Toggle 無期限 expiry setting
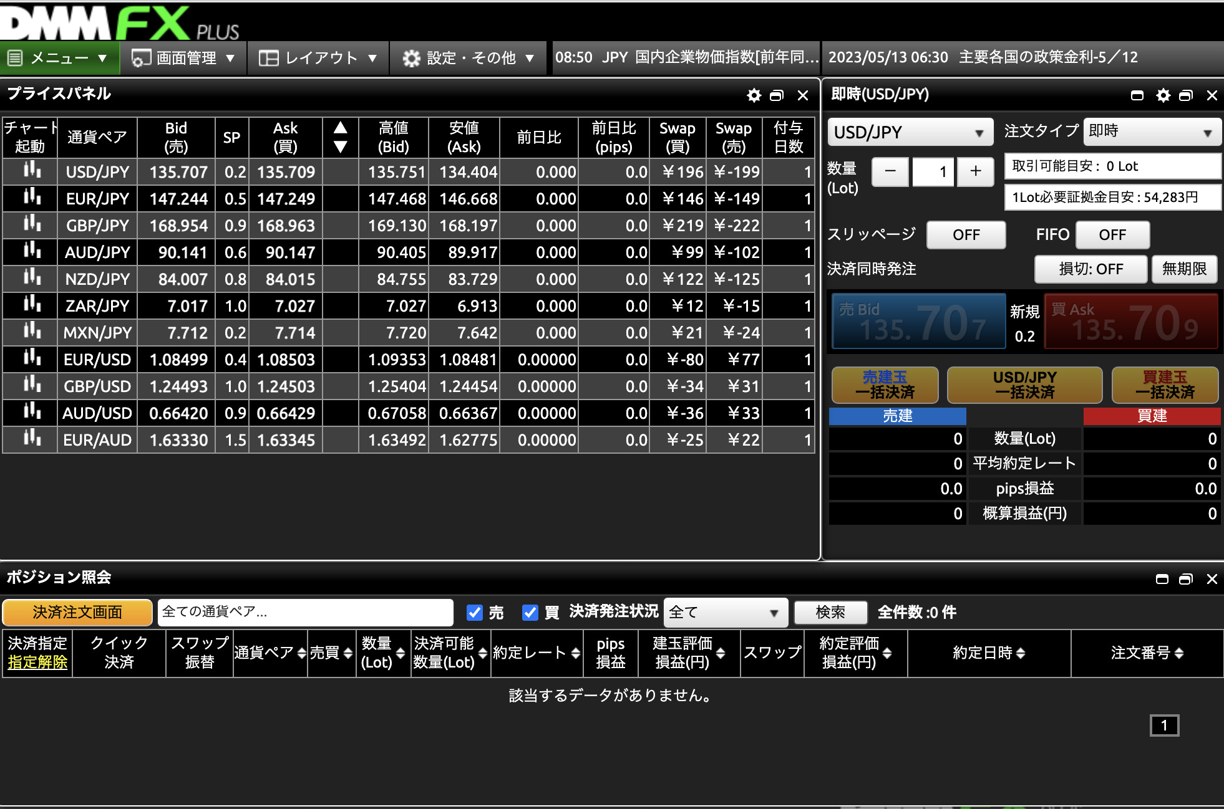Viewport: 1224px width, 809px height. pyautogui.click(x=1184, y=269)
